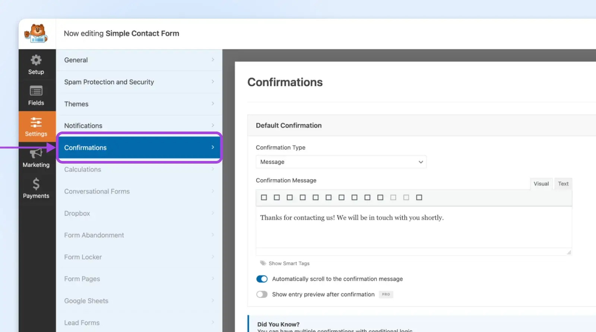The height and width of the screenshot is (332, 596).
Task: Select the Settings sliders icon
Action: tap(36, 123)
